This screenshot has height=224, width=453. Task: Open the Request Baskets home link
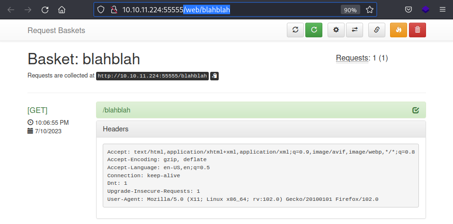click(56, 30)
